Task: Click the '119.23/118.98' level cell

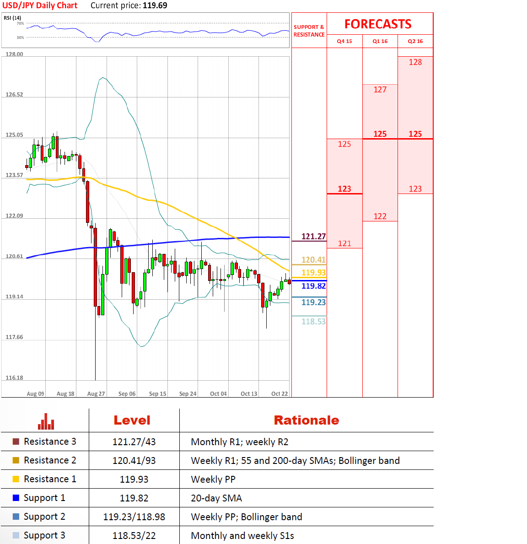Action: pyautogui.click(x=134, y=517)
